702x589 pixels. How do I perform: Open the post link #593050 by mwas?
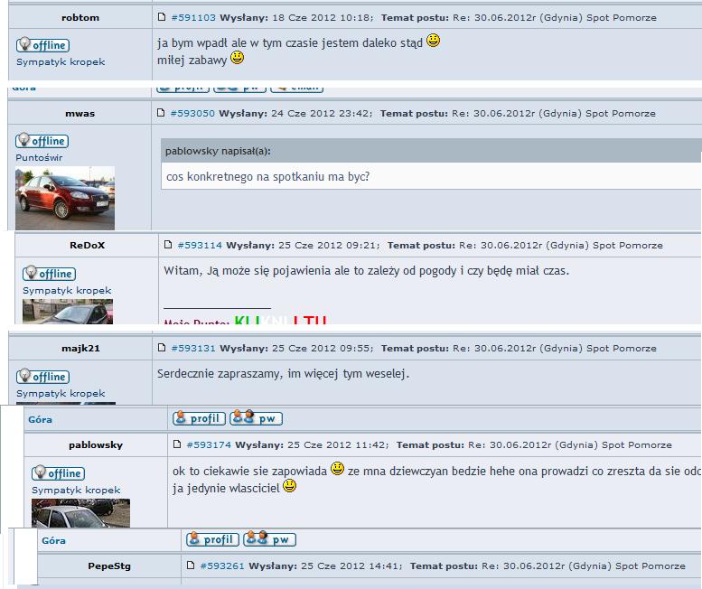[192, 113]
